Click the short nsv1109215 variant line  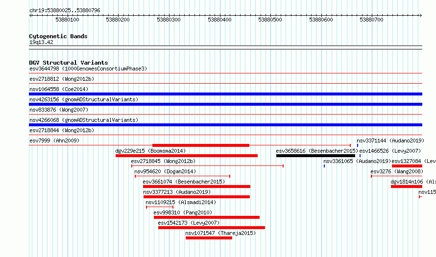(160, 207)
